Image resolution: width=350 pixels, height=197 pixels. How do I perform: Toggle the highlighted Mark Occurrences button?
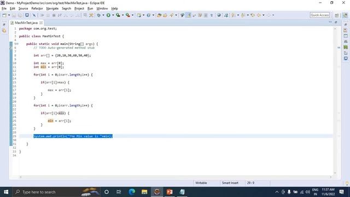click(x=188, y=15)
